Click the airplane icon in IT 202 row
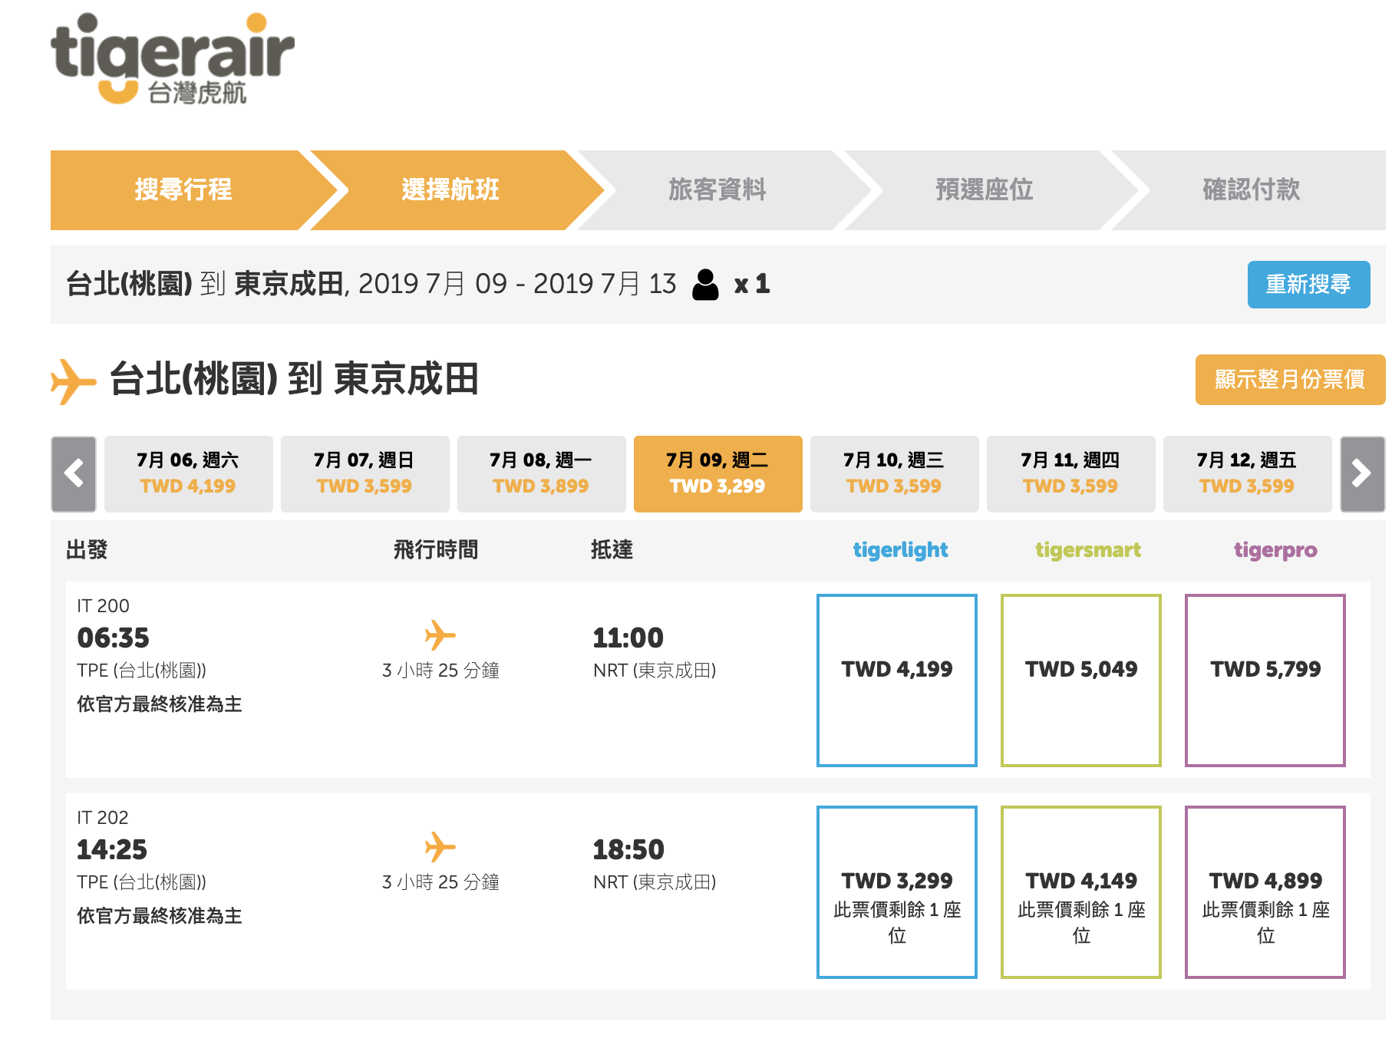Viewport: 1392px width, 1048px height. click(x=440, y=847)
